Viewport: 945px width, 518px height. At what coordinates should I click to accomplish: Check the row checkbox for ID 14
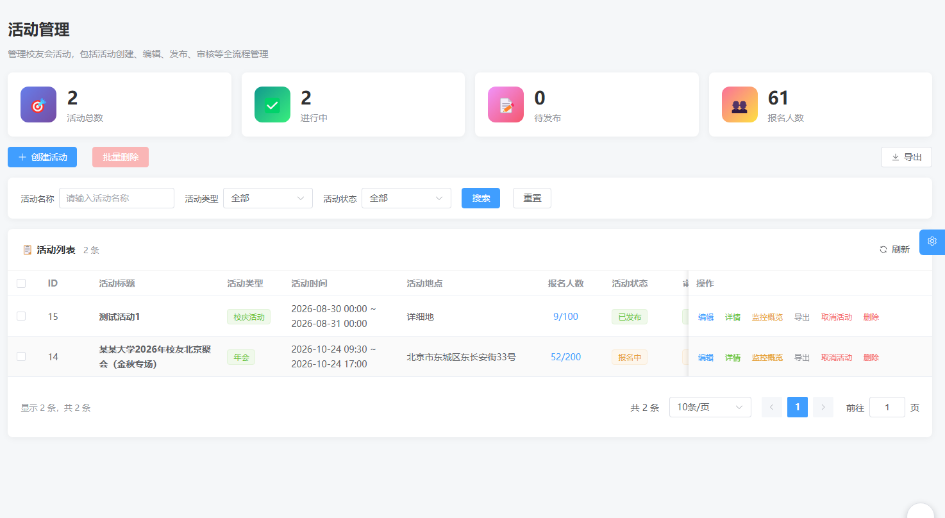pyautogui.click(x=21, y=356)
